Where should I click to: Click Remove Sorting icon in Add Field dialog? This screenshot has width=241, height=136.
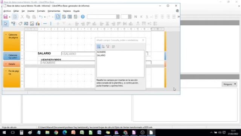coord(108,46)
